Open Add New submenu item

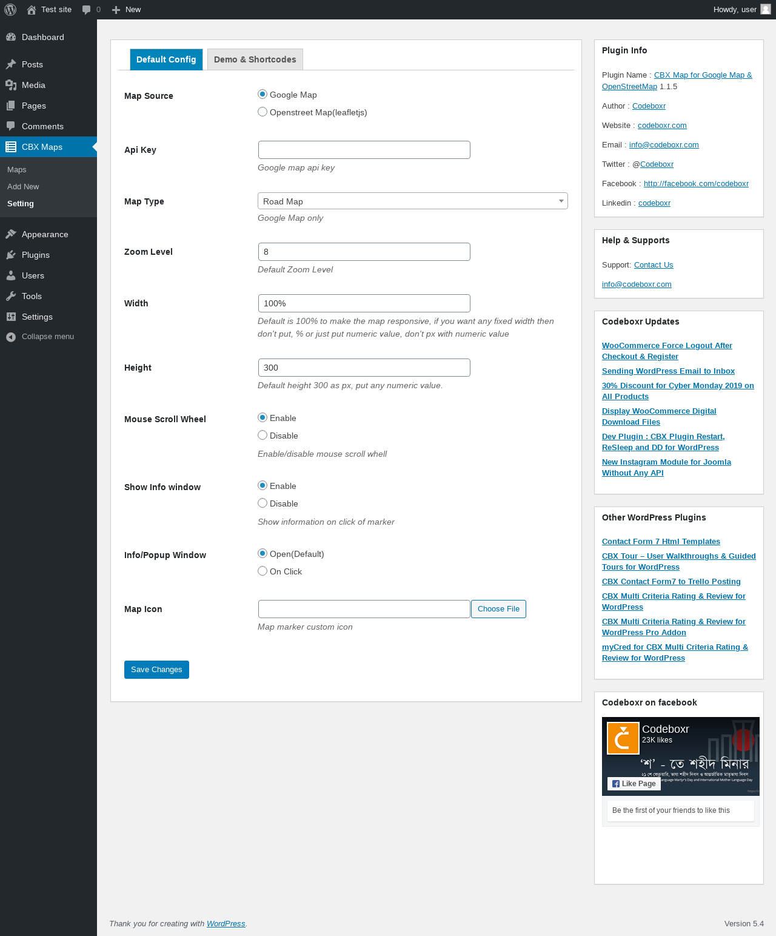point(23,187)
